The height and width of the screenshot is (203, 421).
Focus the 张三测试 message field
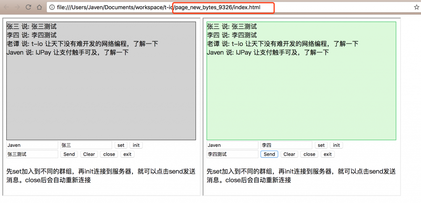click(x=32, y=154)
